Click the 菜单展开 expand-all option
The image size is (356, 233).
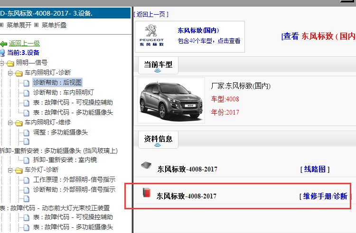[19, 25]
